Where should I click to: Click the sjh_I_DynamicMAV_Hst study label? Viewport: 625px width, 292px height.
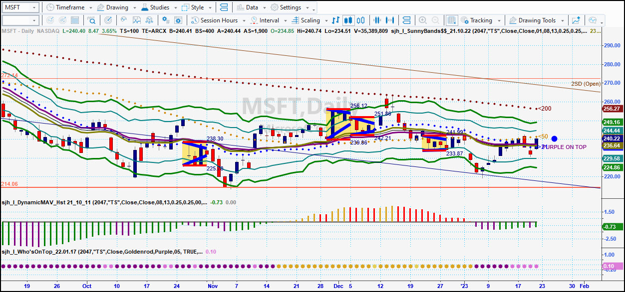[x=104, y=202]
